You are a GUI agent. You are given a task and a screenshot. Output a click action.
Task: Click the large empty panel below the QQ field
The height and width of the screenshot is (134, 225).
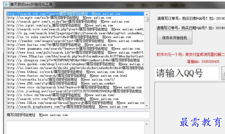tap(190, 108)
